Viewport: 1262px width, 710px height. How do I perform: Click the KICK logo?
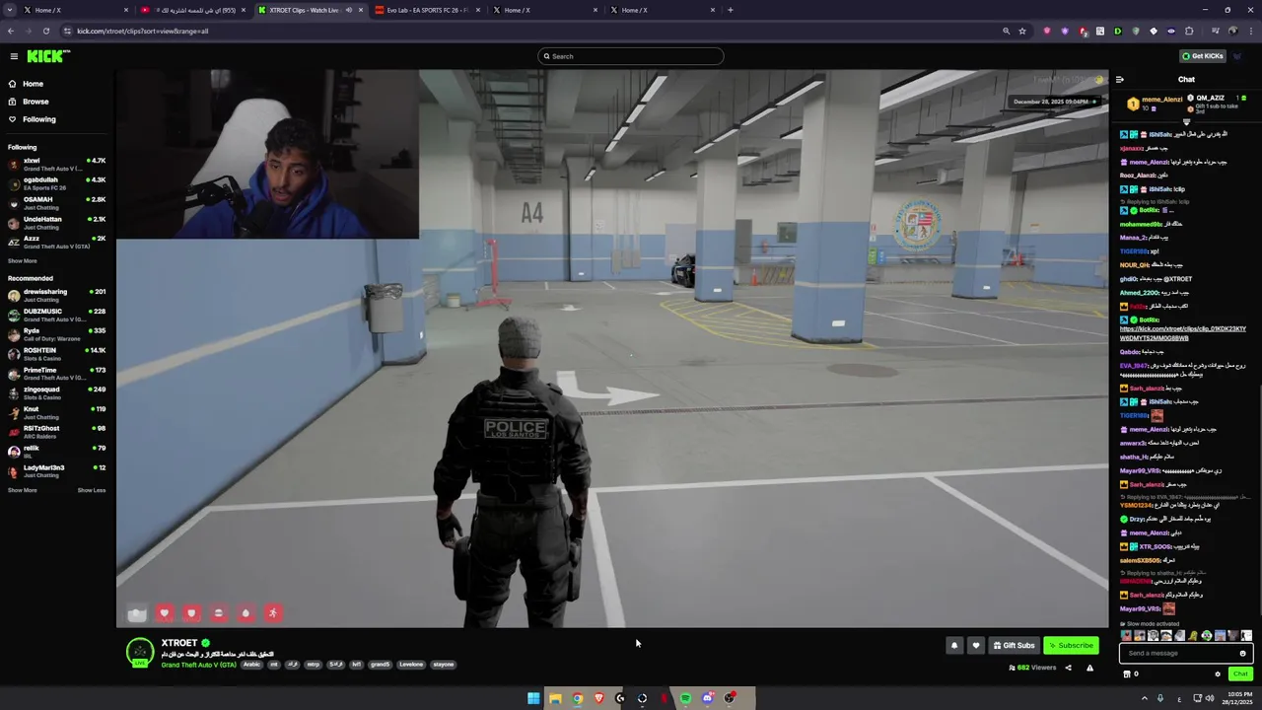(x=48, y=56)
